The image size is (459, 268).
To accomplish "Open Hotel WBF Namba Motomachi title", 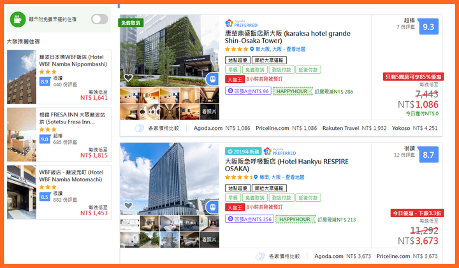I will [x=71, y=176].
